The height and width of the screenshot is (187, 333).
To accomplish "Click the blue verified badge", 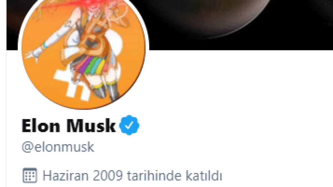I will click(129, 126).
